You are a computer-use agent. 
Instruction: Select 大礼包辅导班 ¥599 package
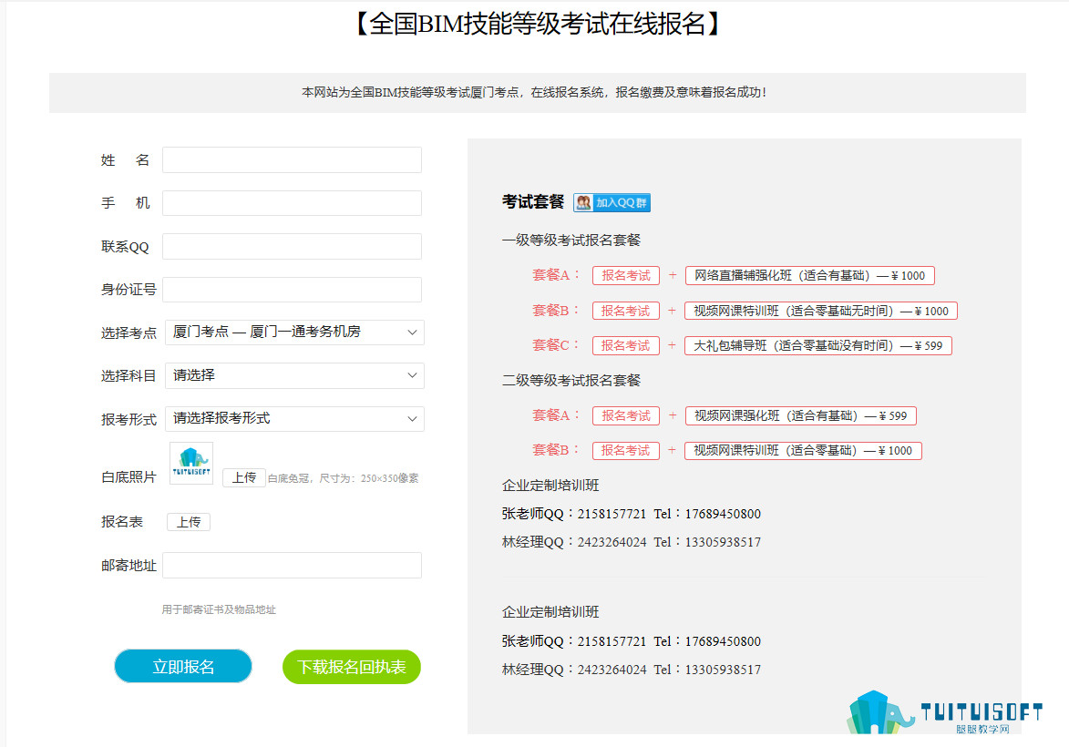(818, 345)
